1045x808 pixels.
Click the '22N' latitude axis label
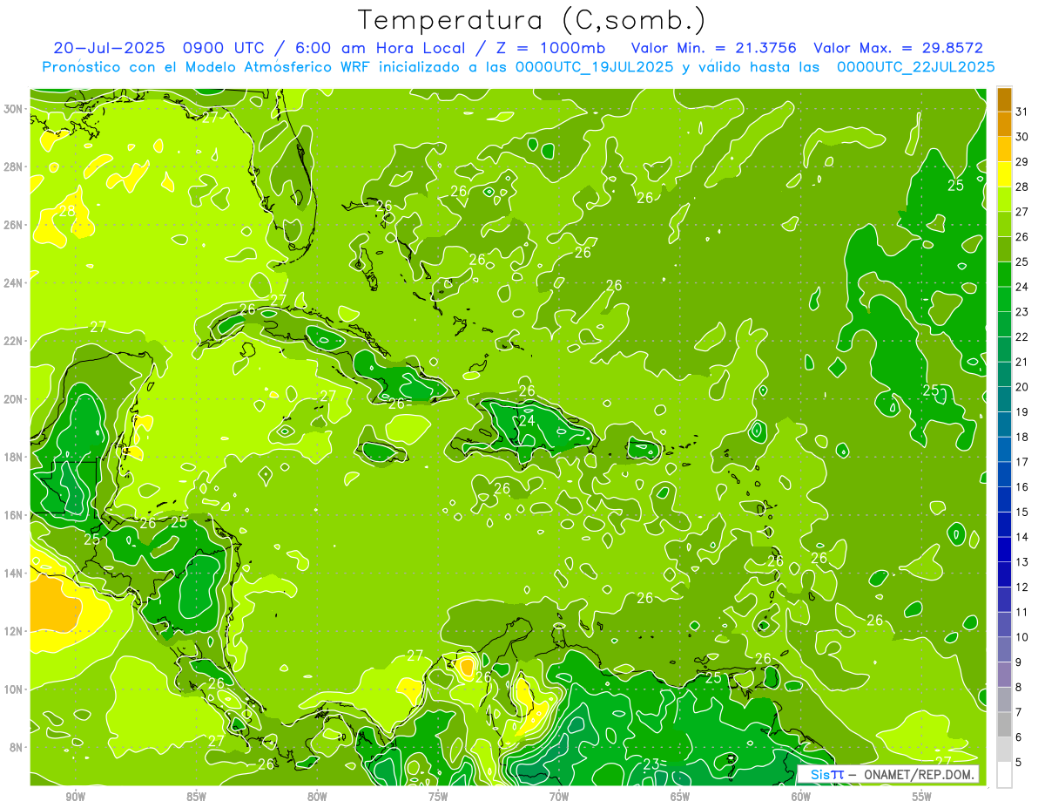click(15, 341)
